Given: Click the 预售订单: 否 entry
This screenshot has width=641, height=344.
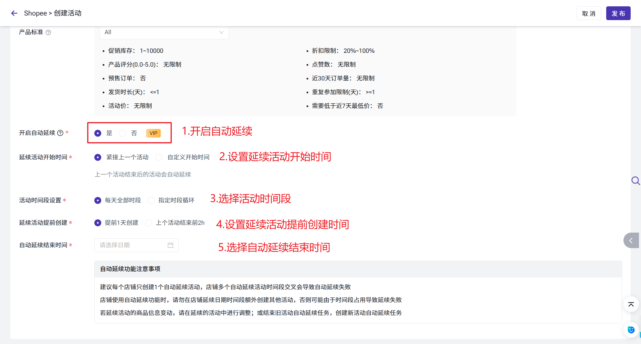Looking at the screenshot, I should tap(127, 78).
